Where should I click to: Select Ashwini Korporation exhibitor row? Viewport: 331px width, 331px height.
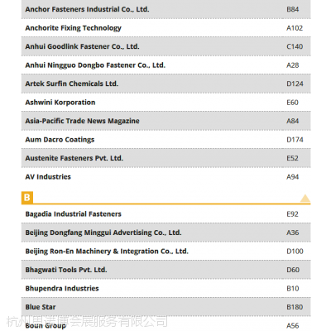165,103
